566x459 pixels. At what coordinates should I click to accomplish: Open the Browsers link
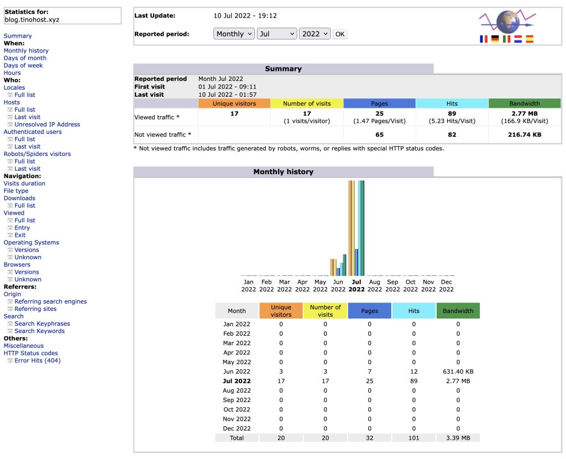(x=17, y=265)
